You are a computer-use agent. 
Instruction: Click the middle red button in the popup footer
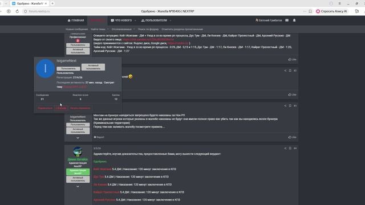click(x=61, y=108)
